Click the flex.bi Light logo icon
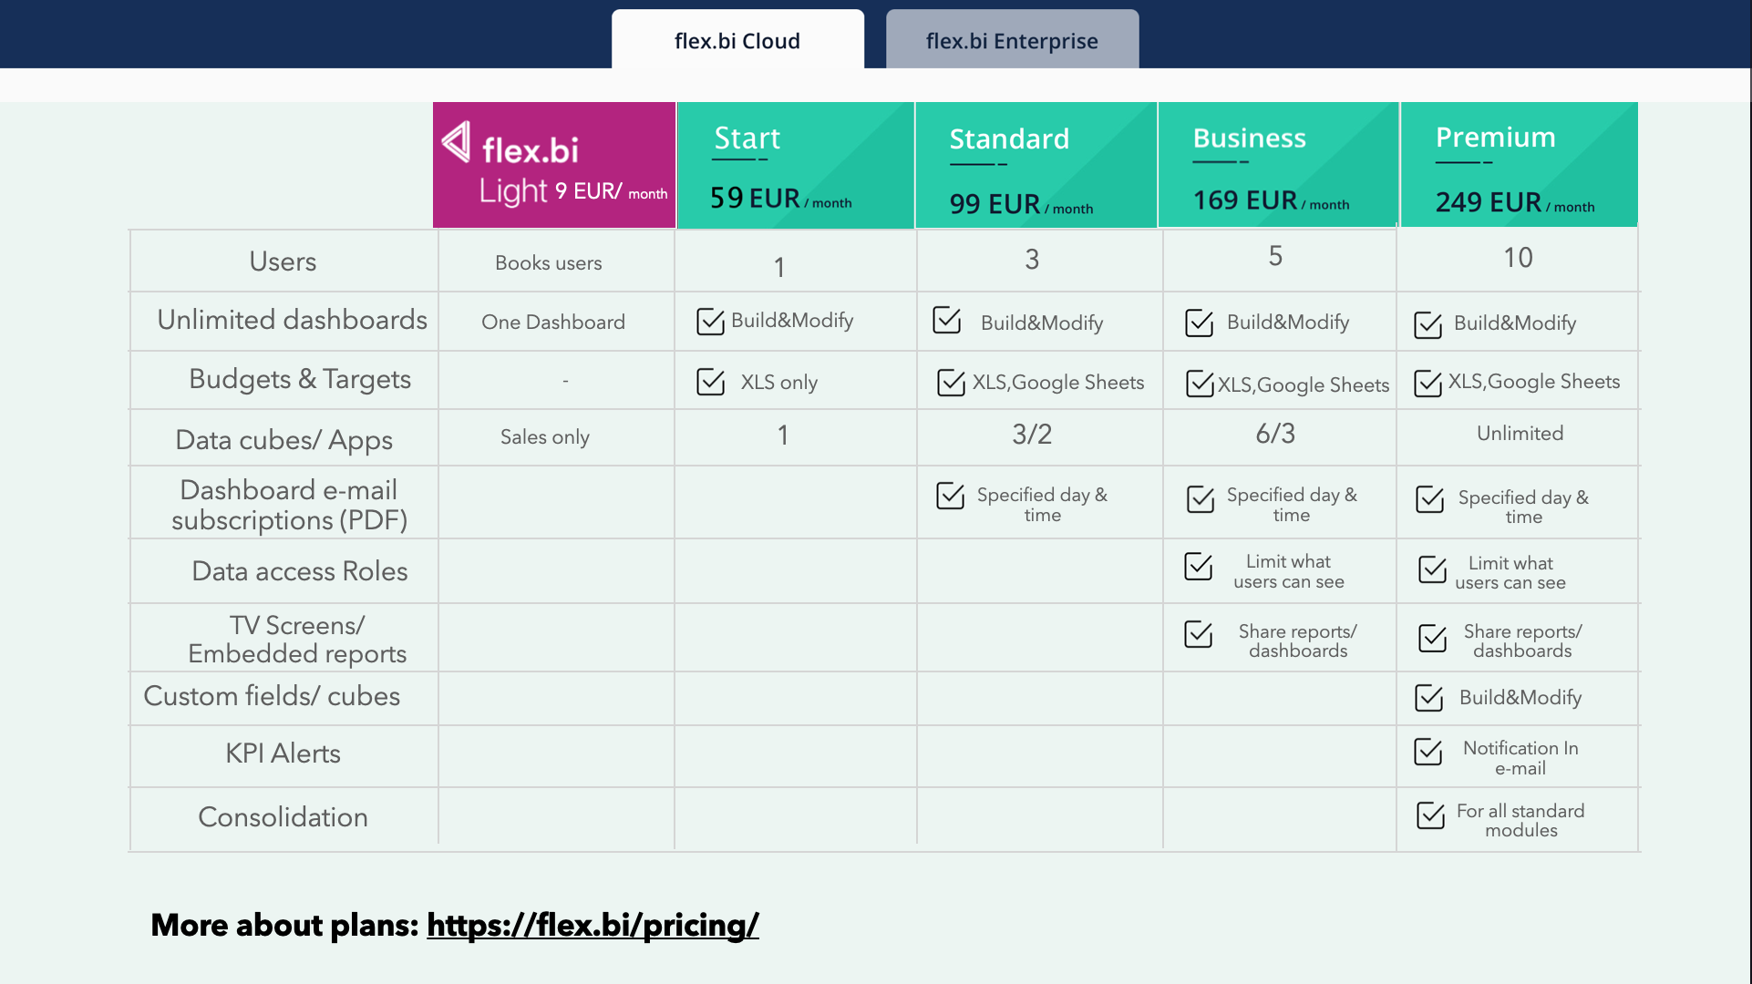 coord(457,142)
